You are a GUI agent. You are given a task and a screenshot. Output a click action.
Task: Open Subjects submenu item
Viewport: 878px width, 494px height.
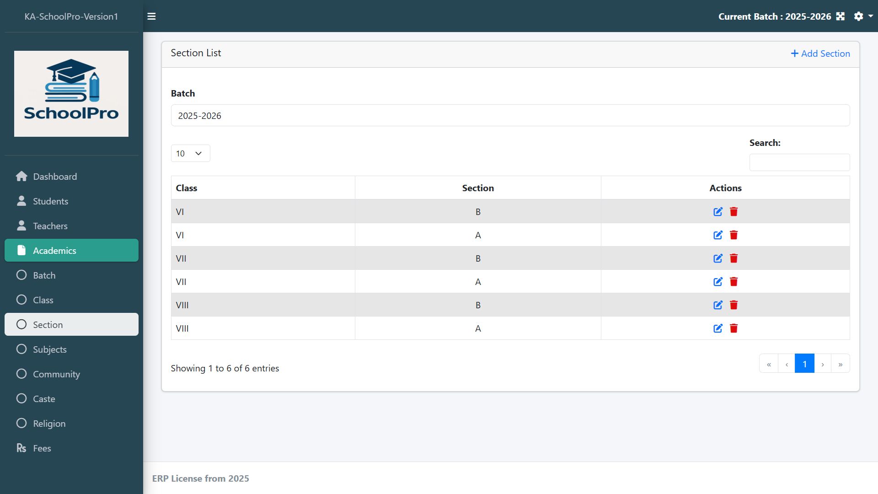click(x=49, y=349)
